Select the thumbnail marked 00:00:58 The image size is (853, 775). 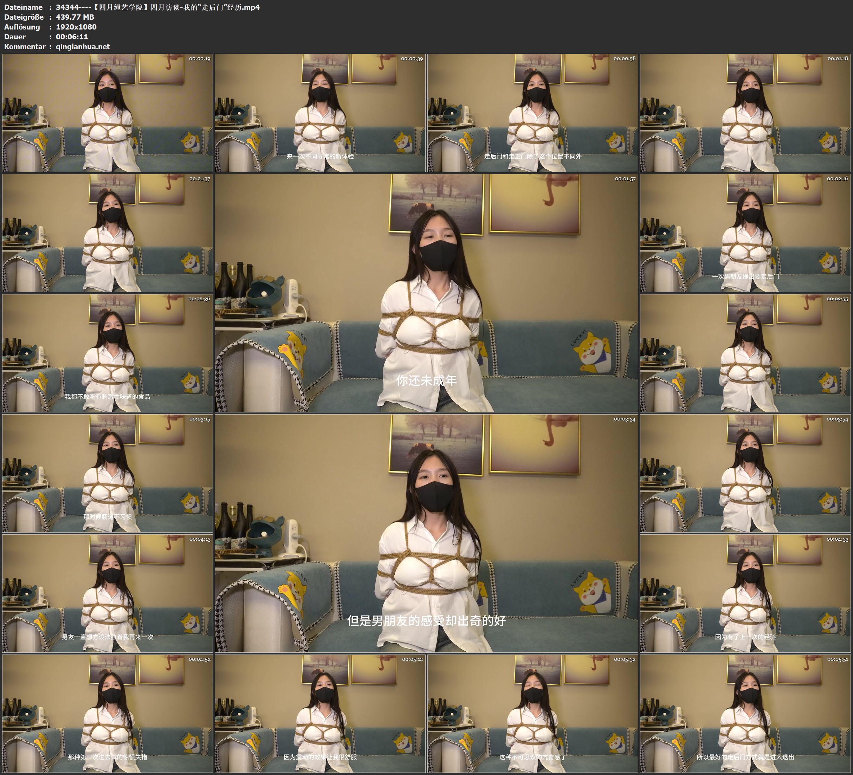click(532, 113)
